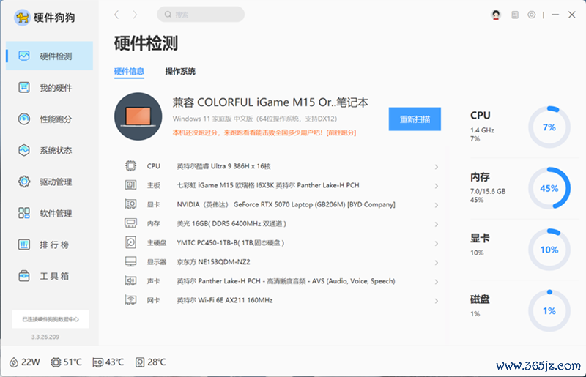This screenshot has width=586, height=377.
Task: Click the 1.4 GHz CPU frequency text
Action: pos(482,130)
